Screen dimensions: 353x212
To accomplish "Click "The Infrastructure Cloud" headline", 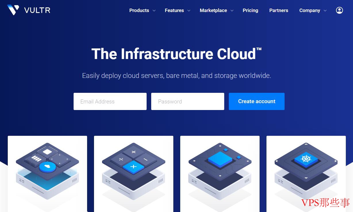I will click(x=176, y=54).
